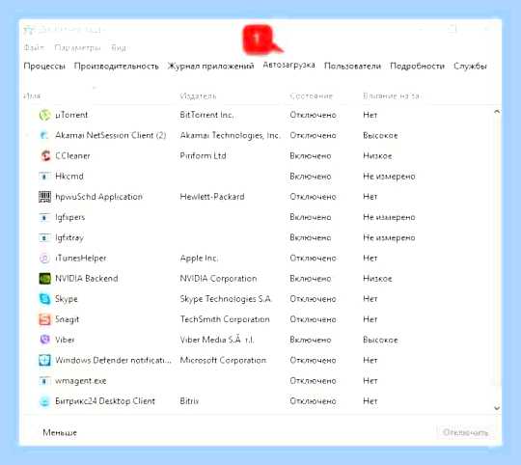Click publisher Apple Inc.
The width and height of the screenshot is (521, 465).
coord(199,259)
